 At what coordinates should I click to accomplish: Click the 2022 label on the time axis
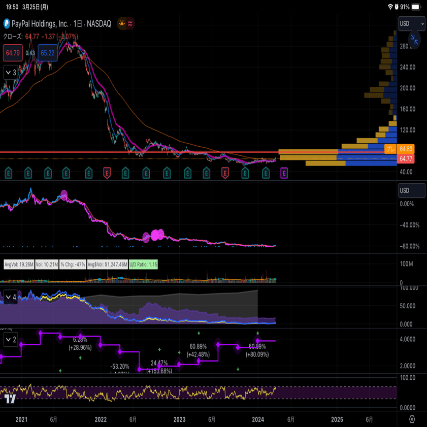pos(101,419)
